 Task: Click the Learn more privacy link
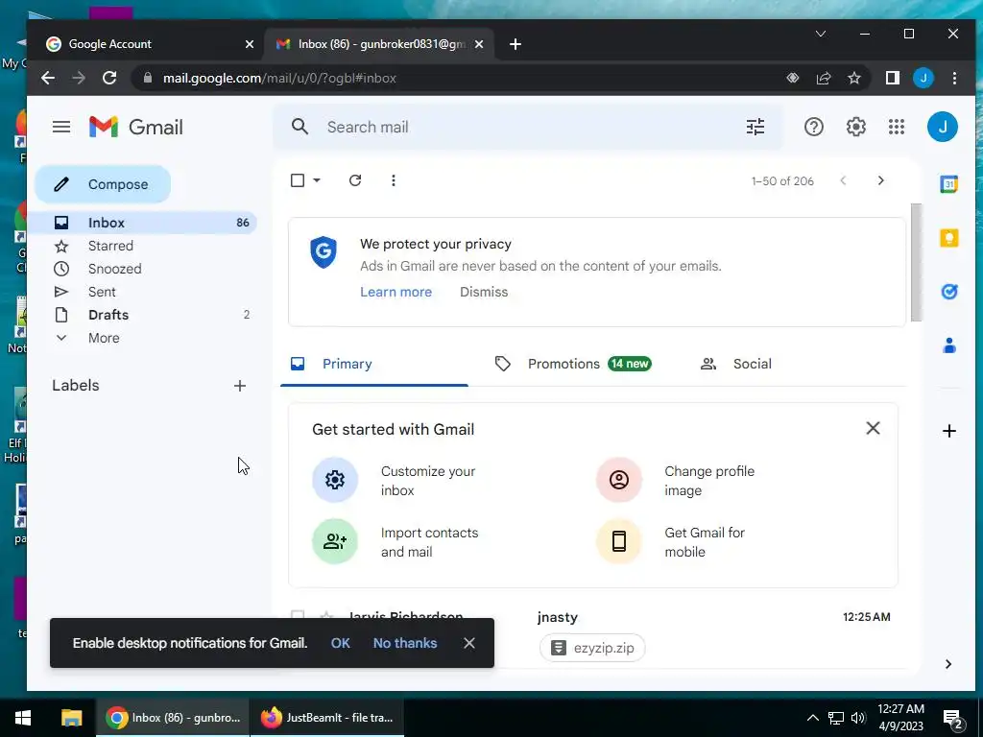[396, 292]
